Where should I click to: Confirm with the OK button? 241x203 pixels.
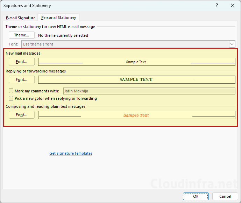click(x=196, y=196)
